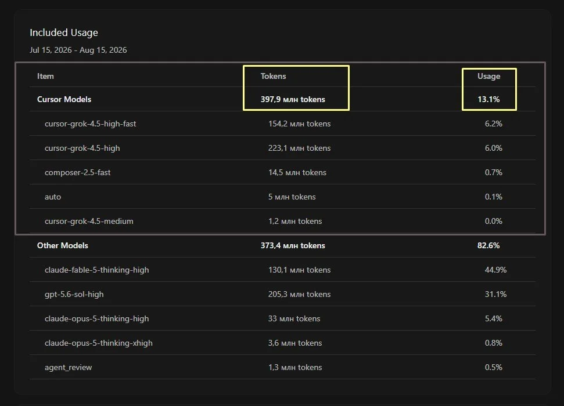
Task: Click the '14,5 млн tokens' cell
Action: point(297,172)
